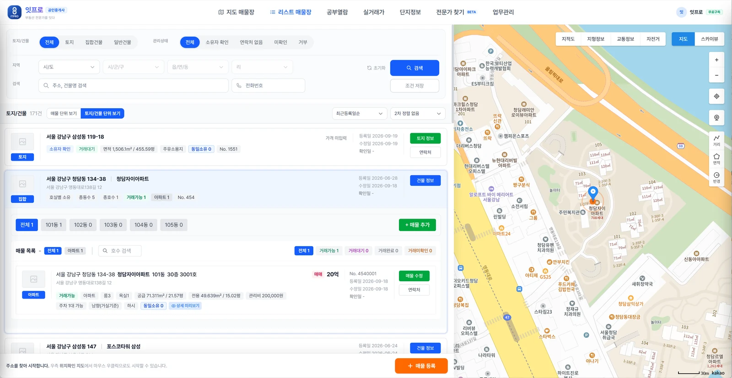Filter management status by 연락처 없음

pos(251,42)
